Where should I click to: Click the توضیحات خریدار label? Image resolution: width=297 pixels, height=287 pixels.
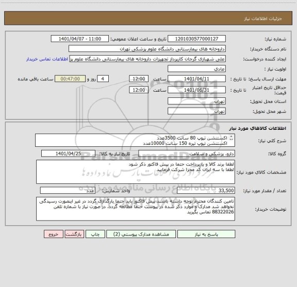(271, 209)
